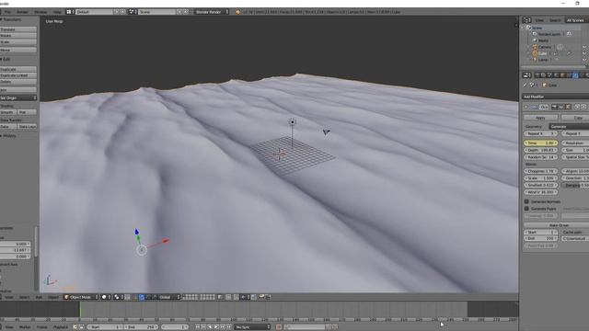589x331 pixels.
Task: Select the Camera item in outliner
Action: [x=545, y=47]
